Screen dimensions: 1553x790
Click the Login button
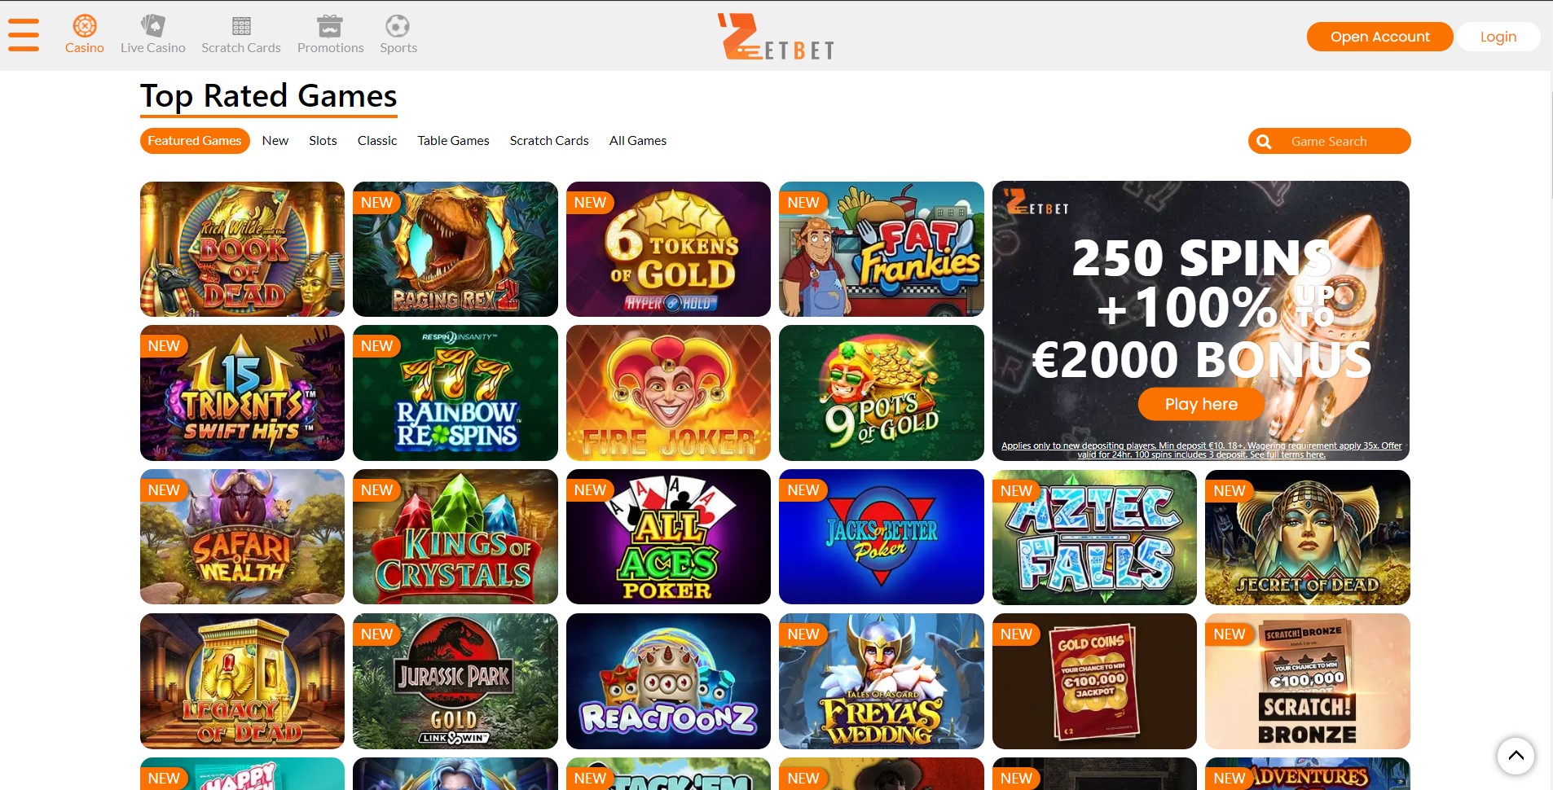(1498, 37)
